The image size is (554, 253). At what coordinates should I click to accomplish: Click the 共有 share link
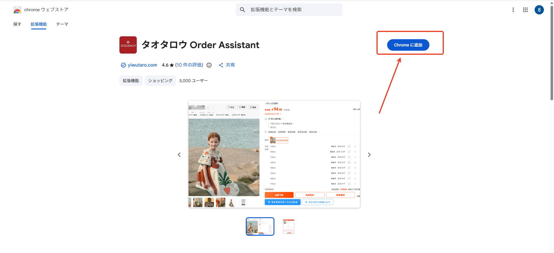click(x=230, y=65)
